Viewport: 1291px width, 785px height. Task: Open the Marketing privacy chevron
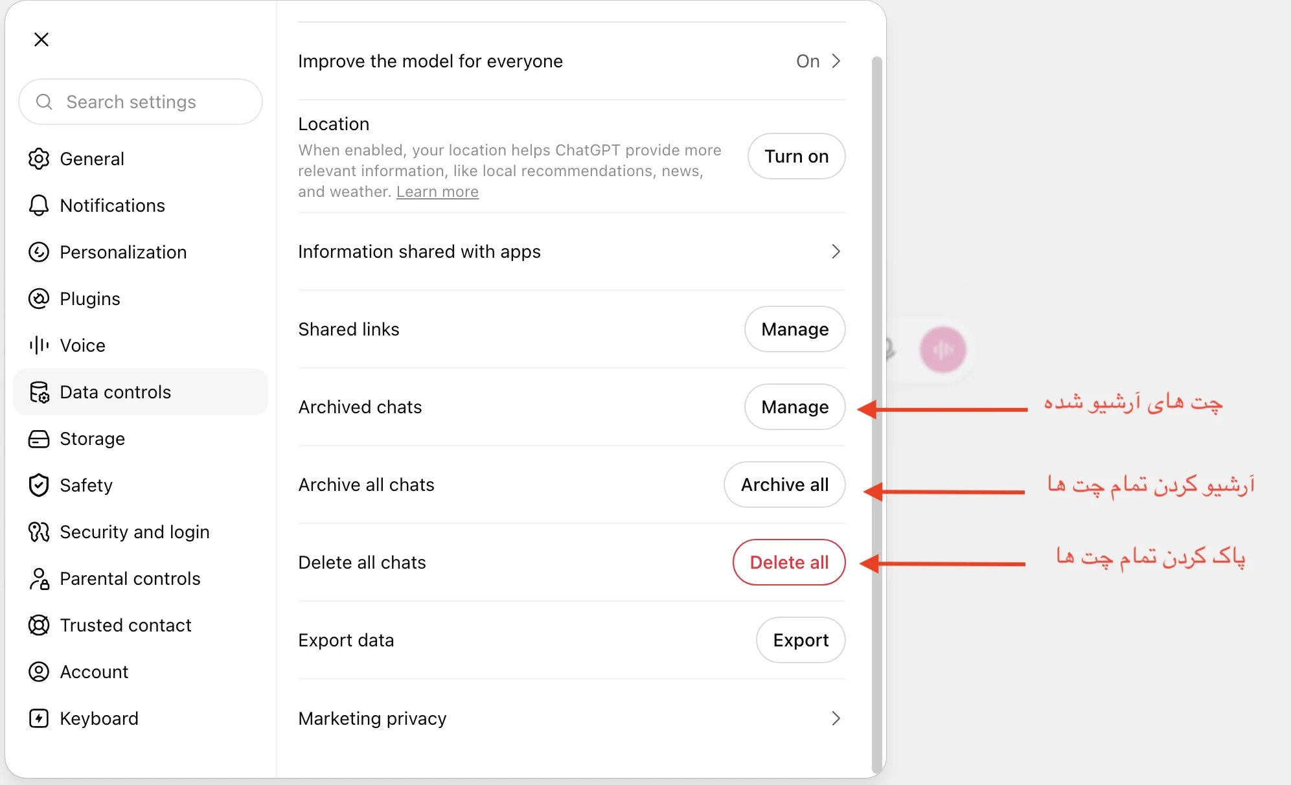click(836, 718)
